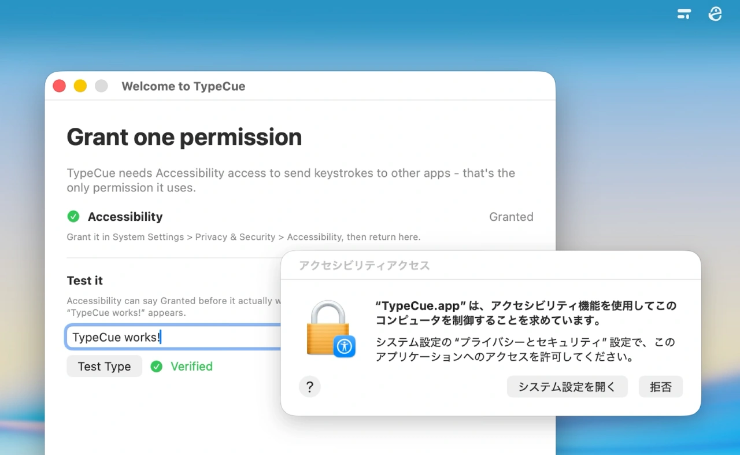Click the 'Verified' status label

pos(191,367)
